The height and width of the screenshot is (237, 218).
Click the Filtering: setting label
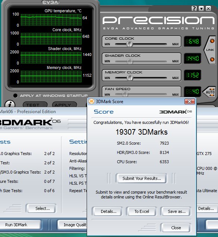click(x=77, y=168)
